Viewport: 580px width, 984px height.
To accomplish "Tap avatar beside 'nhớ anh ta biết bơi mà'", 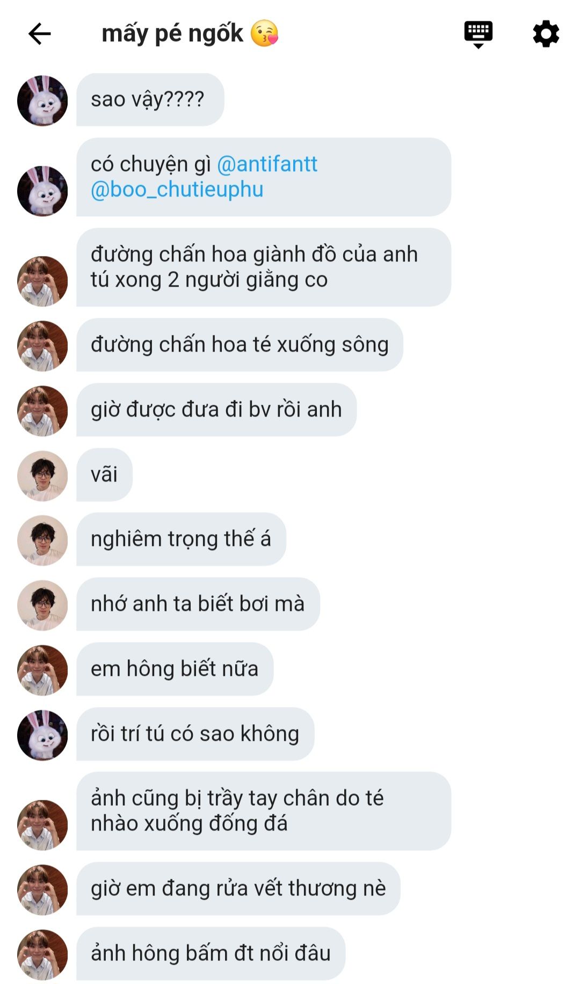I will point(42,605).
